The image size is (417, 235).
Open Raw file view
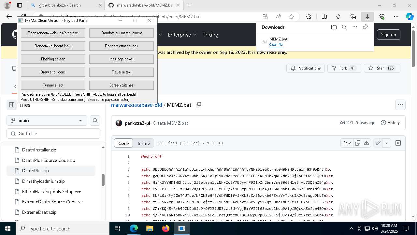(347, 143)
